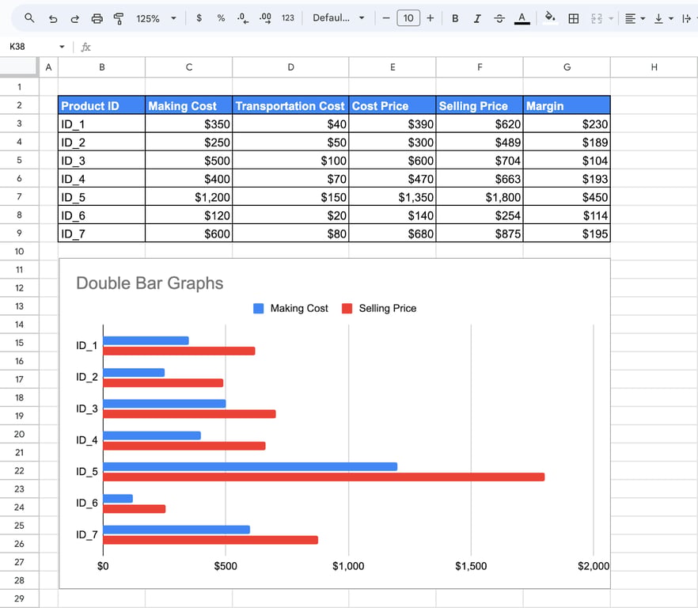
Task: Select the $489 selling price cell
Action: [x=480, y=142]
